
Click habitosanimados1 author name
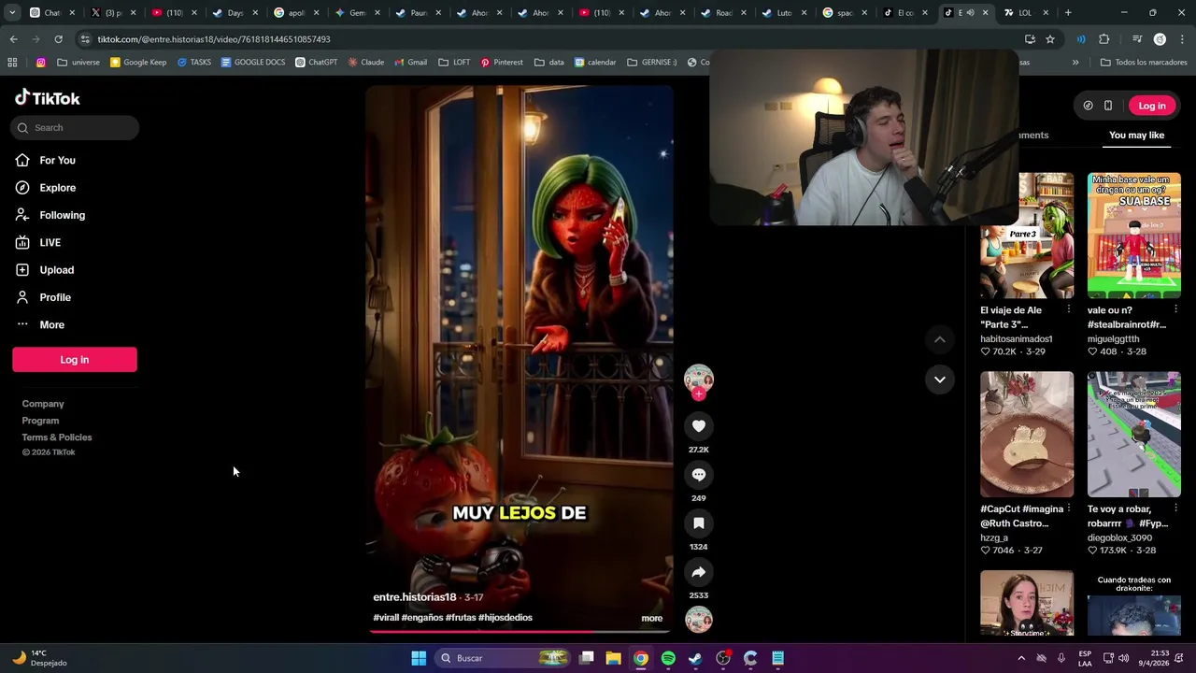click(x=1017, y=339)
